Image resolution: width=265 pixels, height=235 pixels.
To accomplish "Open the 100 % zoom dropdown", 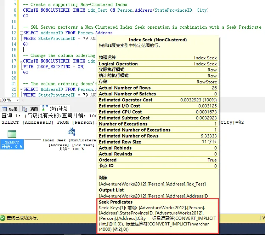I will (x=18, y=100).
